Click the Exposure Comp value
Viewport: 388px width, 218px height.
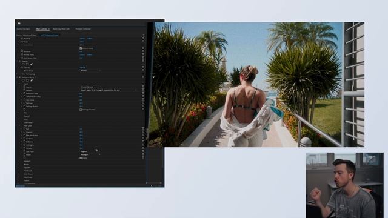point(81,93)
